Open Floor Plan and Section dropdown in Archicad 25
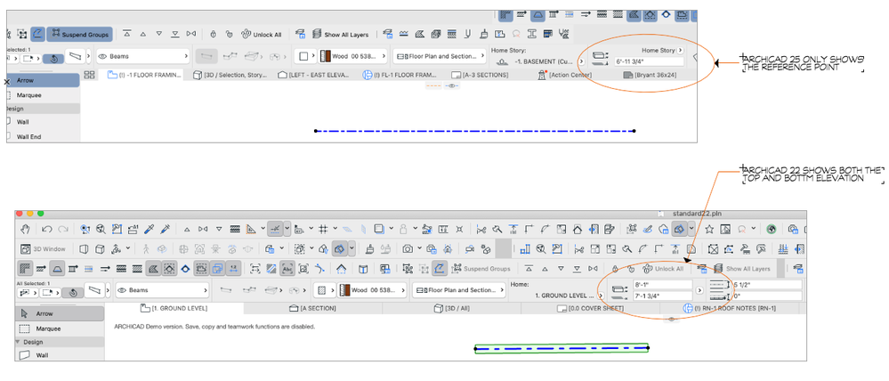889x381 pixels. tap(440, 57)
